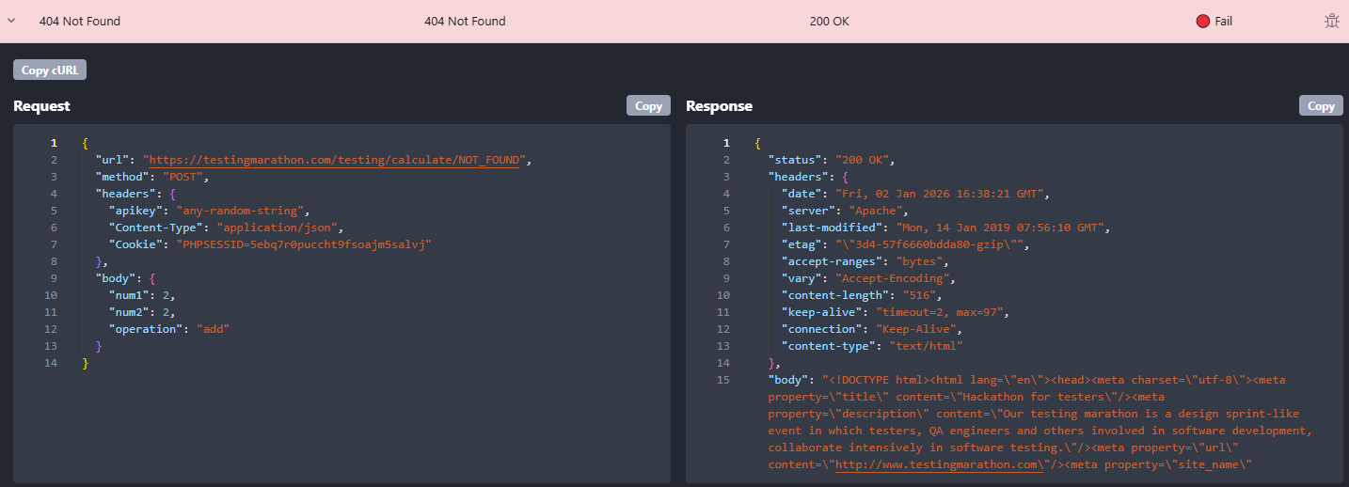This screenshot has height=487, width=1349.
Task: Open the testingmarathon calculate NOT_FOUND URL
Action: click(335, 160)
